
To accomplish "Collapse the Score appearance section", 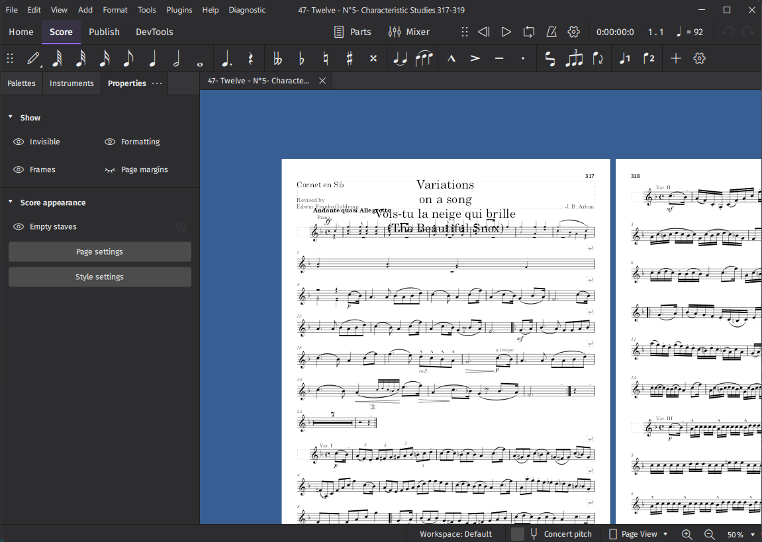I will pos(11,203).
